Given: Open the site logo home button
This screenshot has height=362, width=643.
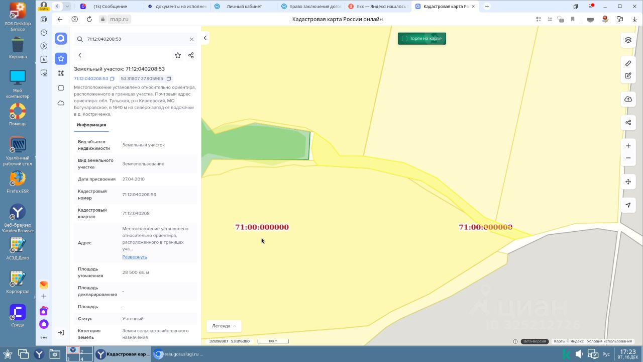Looking at the screenshot, I should click(61, 39).
